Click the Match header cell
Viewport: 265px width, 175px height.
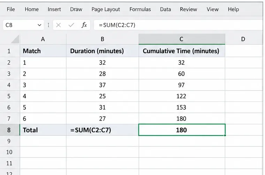(43, 51)
